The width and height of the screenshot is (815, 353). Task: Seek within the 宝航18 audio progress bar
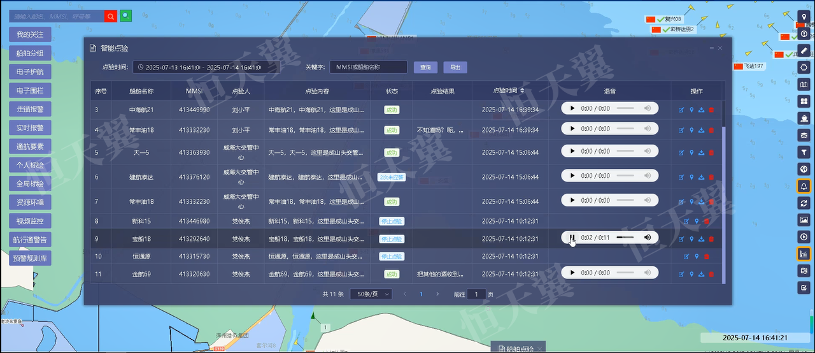[x=625, y=238]
